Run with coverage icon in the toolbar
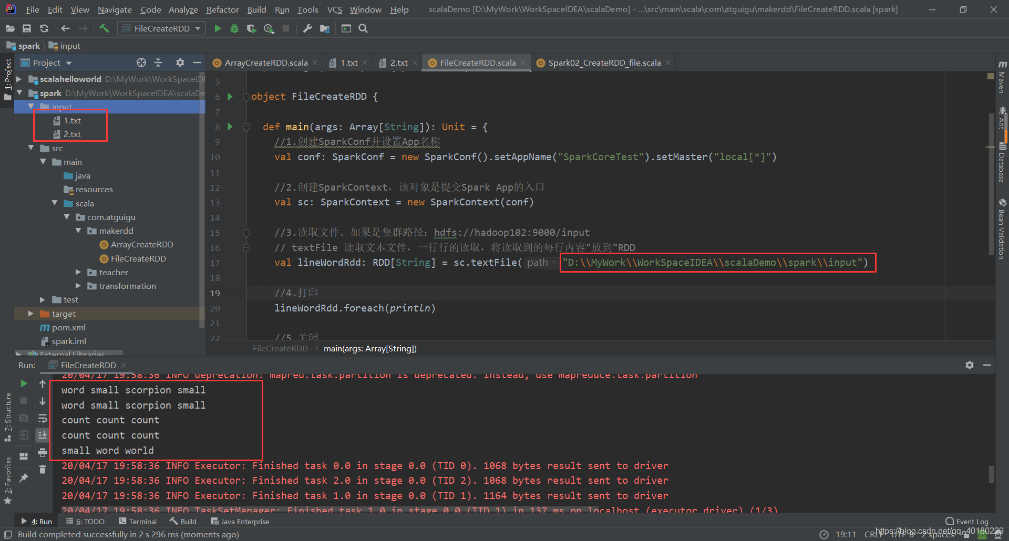1009x541 pixels. pyautogui.click(x=252, y=28)
